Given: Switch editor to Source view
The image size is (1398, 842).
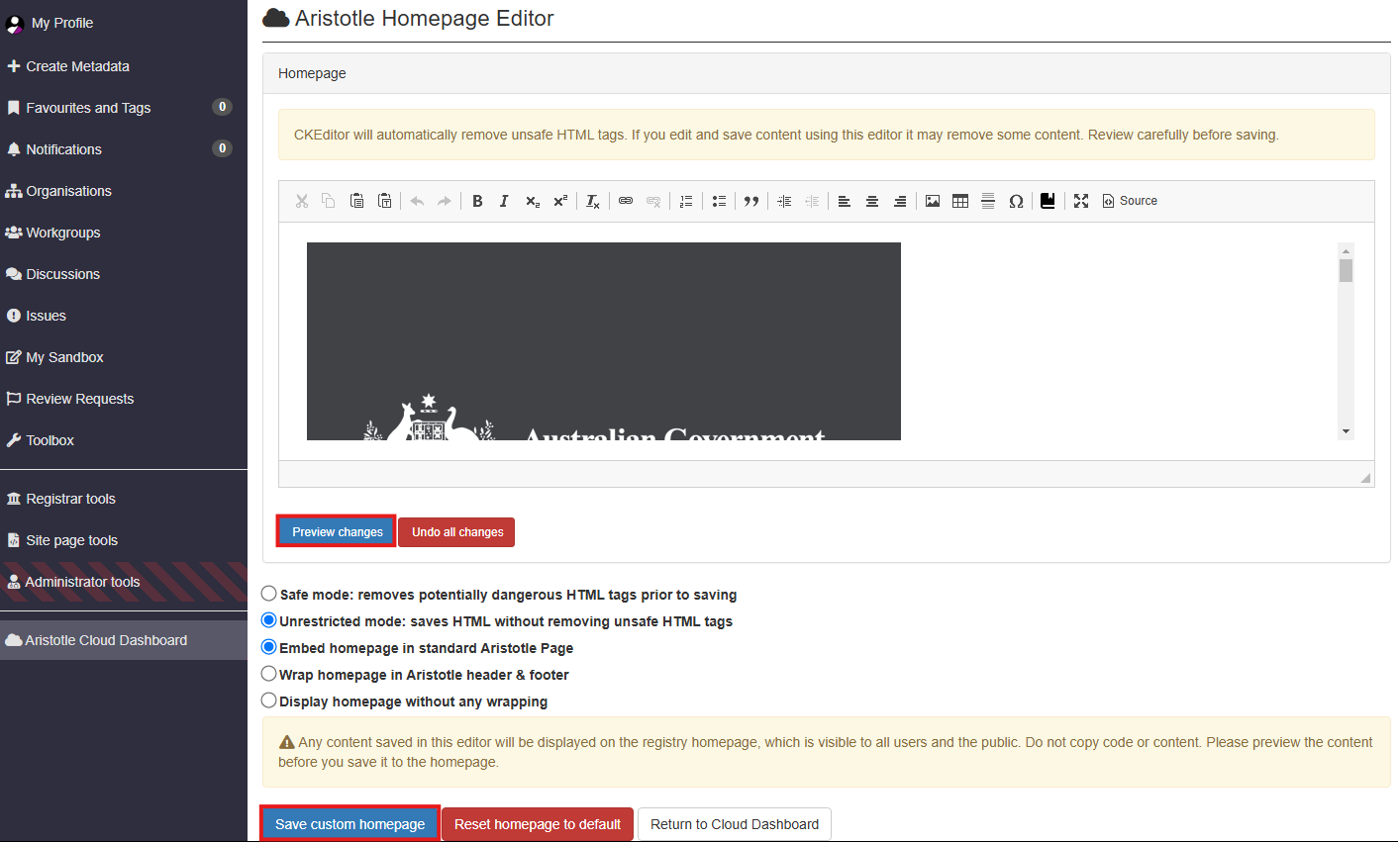Looking at the screenshot, I should pyautogui.click(x=1130, y=201).
